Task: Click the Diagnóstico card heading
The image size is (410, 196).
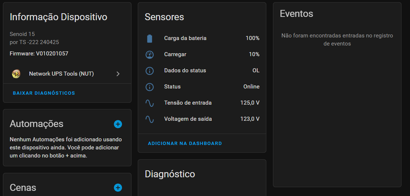Action: [x=170, y=174]
